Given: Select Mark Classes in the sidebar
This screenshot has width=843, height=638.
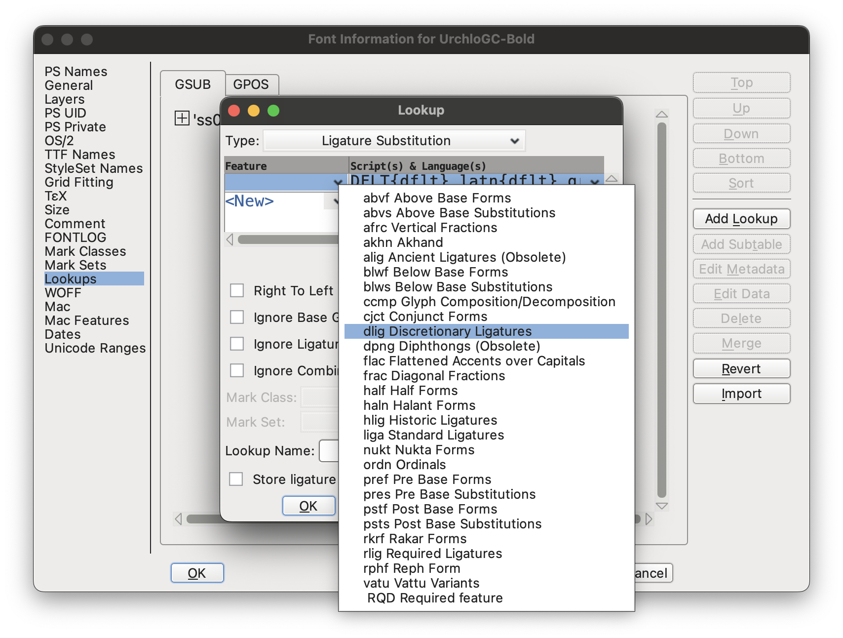Looking at the screenshot, I should (84, 251).
